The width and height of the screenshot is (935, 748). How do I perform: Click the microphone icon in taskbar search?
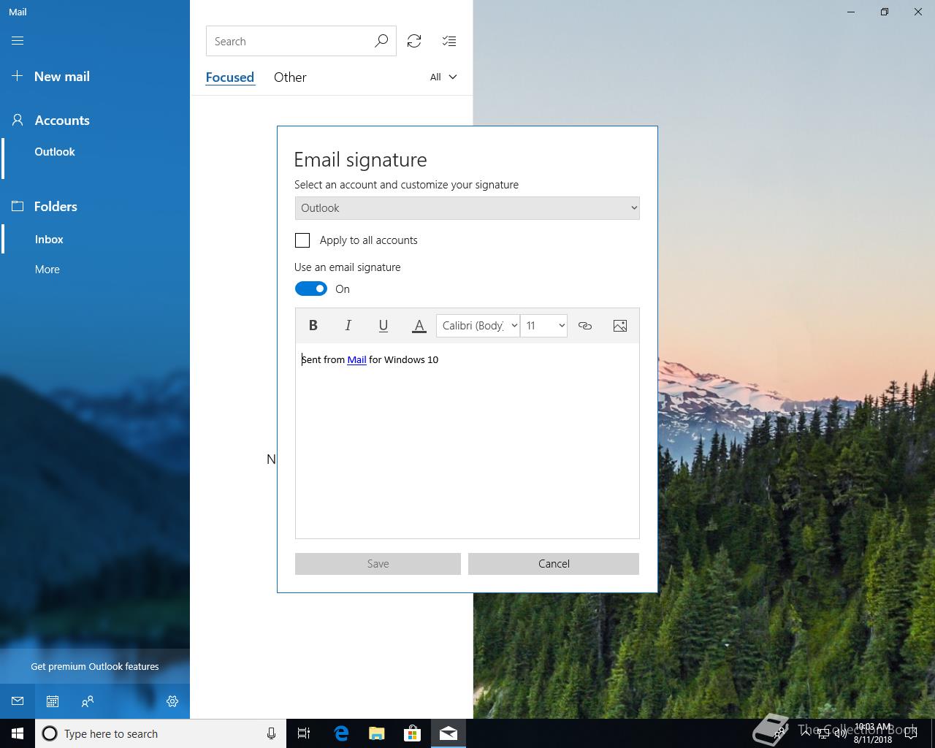tap(271, 733)
